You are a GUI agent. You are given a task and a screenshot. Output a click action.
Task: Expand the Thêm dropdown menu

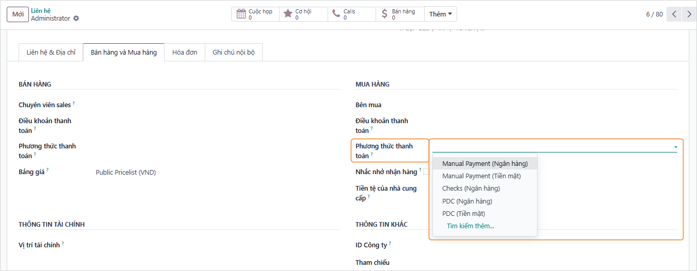pos(440,14)
